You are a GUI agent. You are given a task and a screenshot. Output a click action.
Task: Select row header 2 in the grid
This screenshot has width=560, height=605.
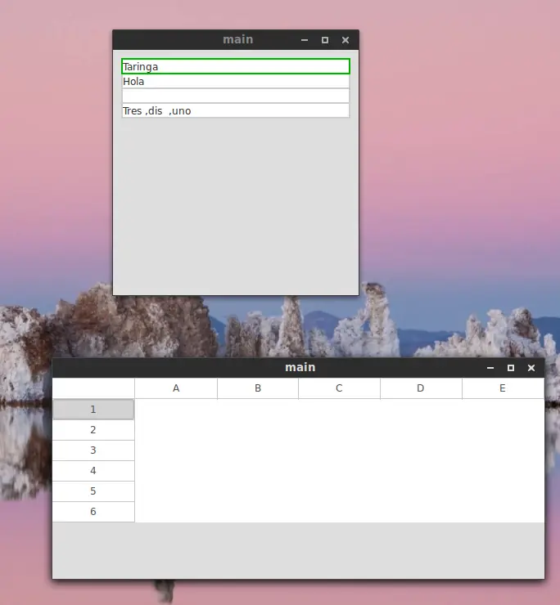[93, 430]
